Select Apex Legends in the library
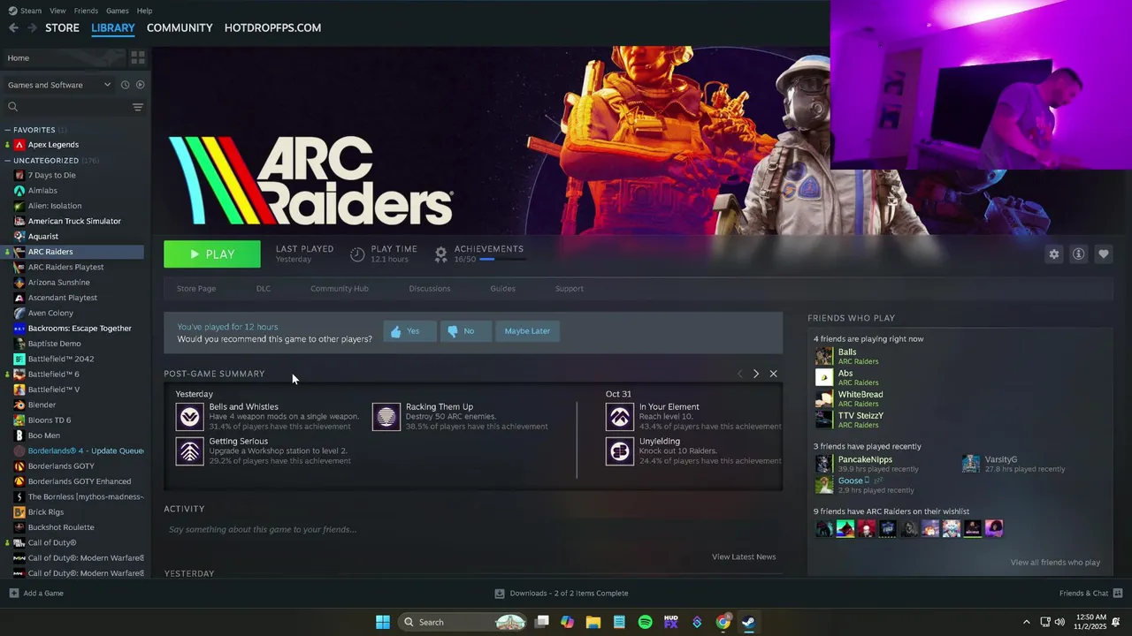 (x=74, y=145)
